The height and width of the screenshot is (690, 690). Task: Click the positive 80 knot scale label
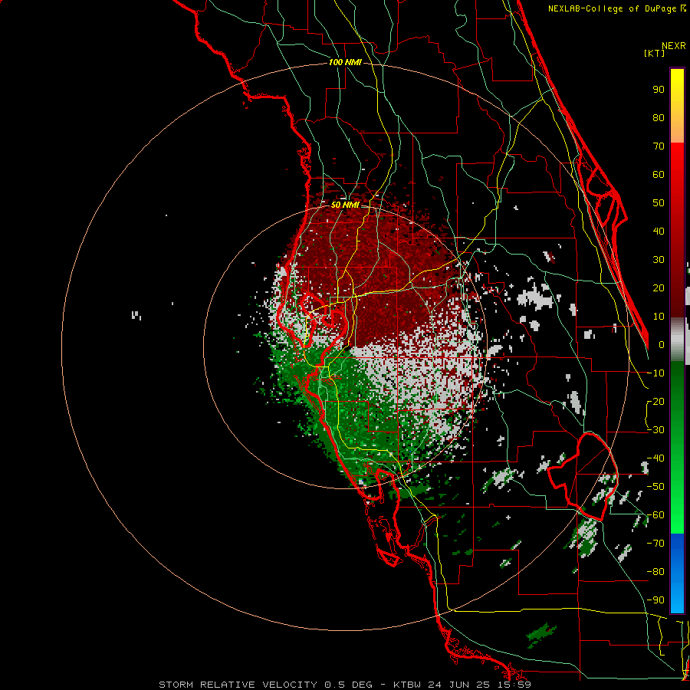coord(659,118)
